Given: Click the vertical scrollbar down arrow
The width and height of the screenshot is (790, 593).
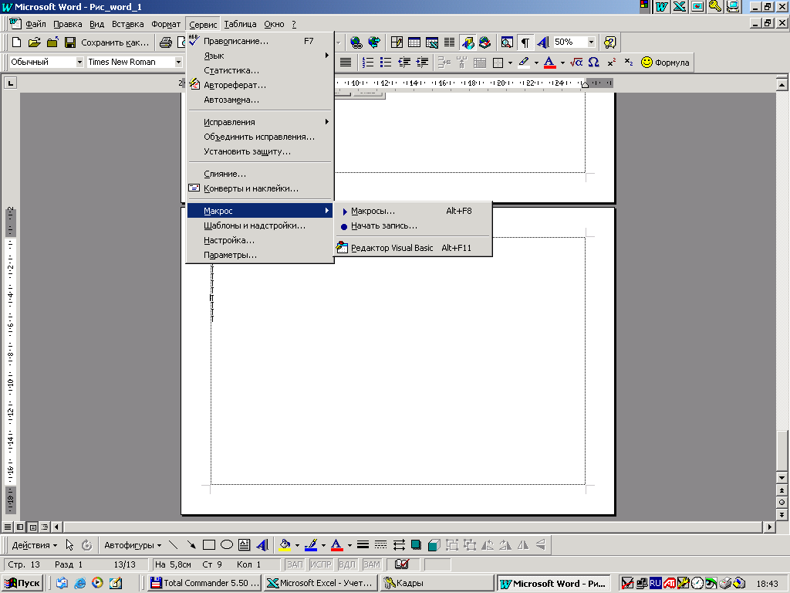Looking at the screenshot, I should pyautogui.click(x=782, y=477).
